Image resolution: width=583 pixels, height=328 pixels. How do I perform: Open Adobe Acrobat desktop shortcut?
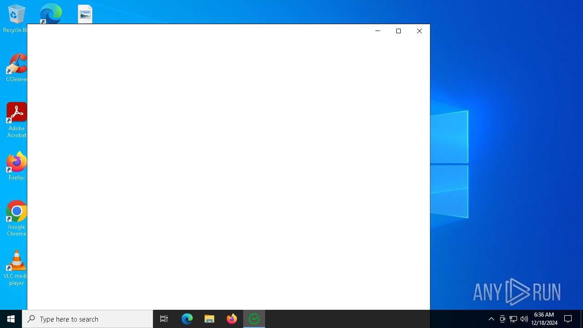coord(16,120)
